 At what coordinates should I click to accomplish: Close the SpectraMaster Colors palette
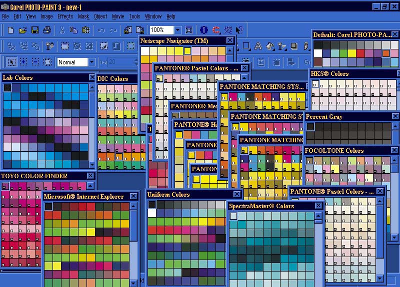pos(318,206)
